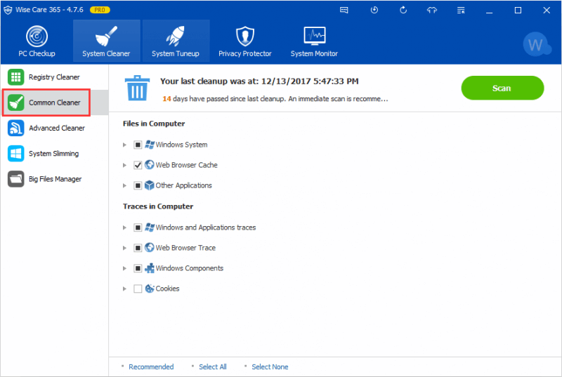Expand the Web Browser Trace group

125,248
